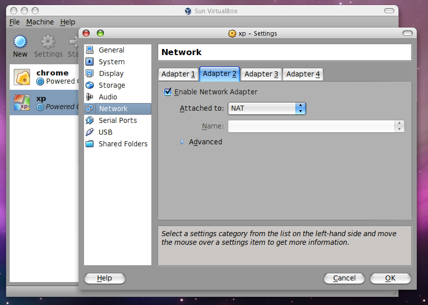Select the Display monitor icon
The image size is (428, 305).
[x=90, y=73]
